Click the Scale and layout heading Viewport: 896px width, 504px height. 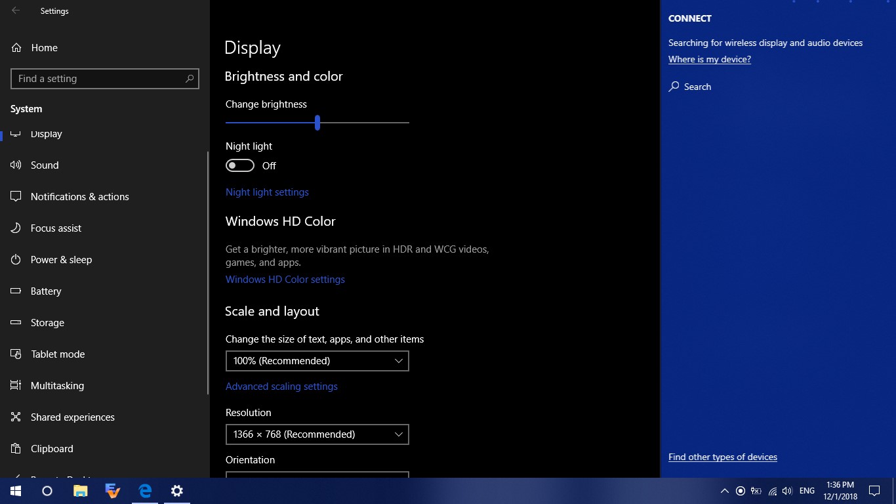[272, 312]
